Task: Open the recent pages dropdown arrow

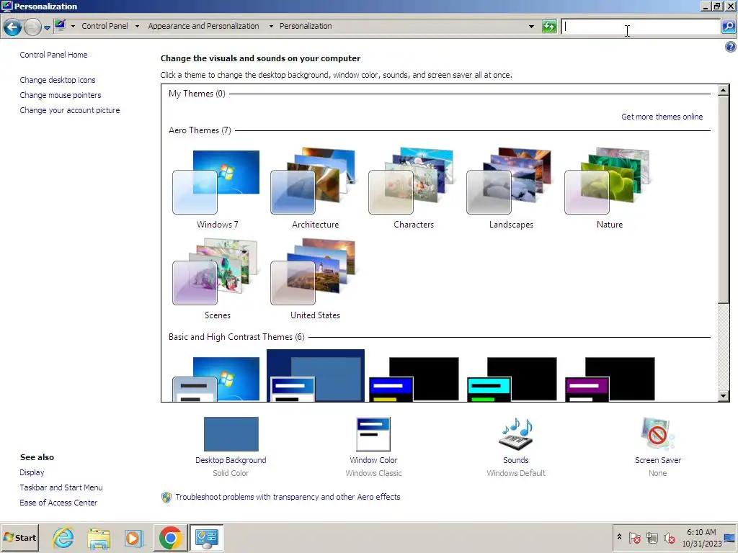Action: pyautogui.click(x=47, y=28)
